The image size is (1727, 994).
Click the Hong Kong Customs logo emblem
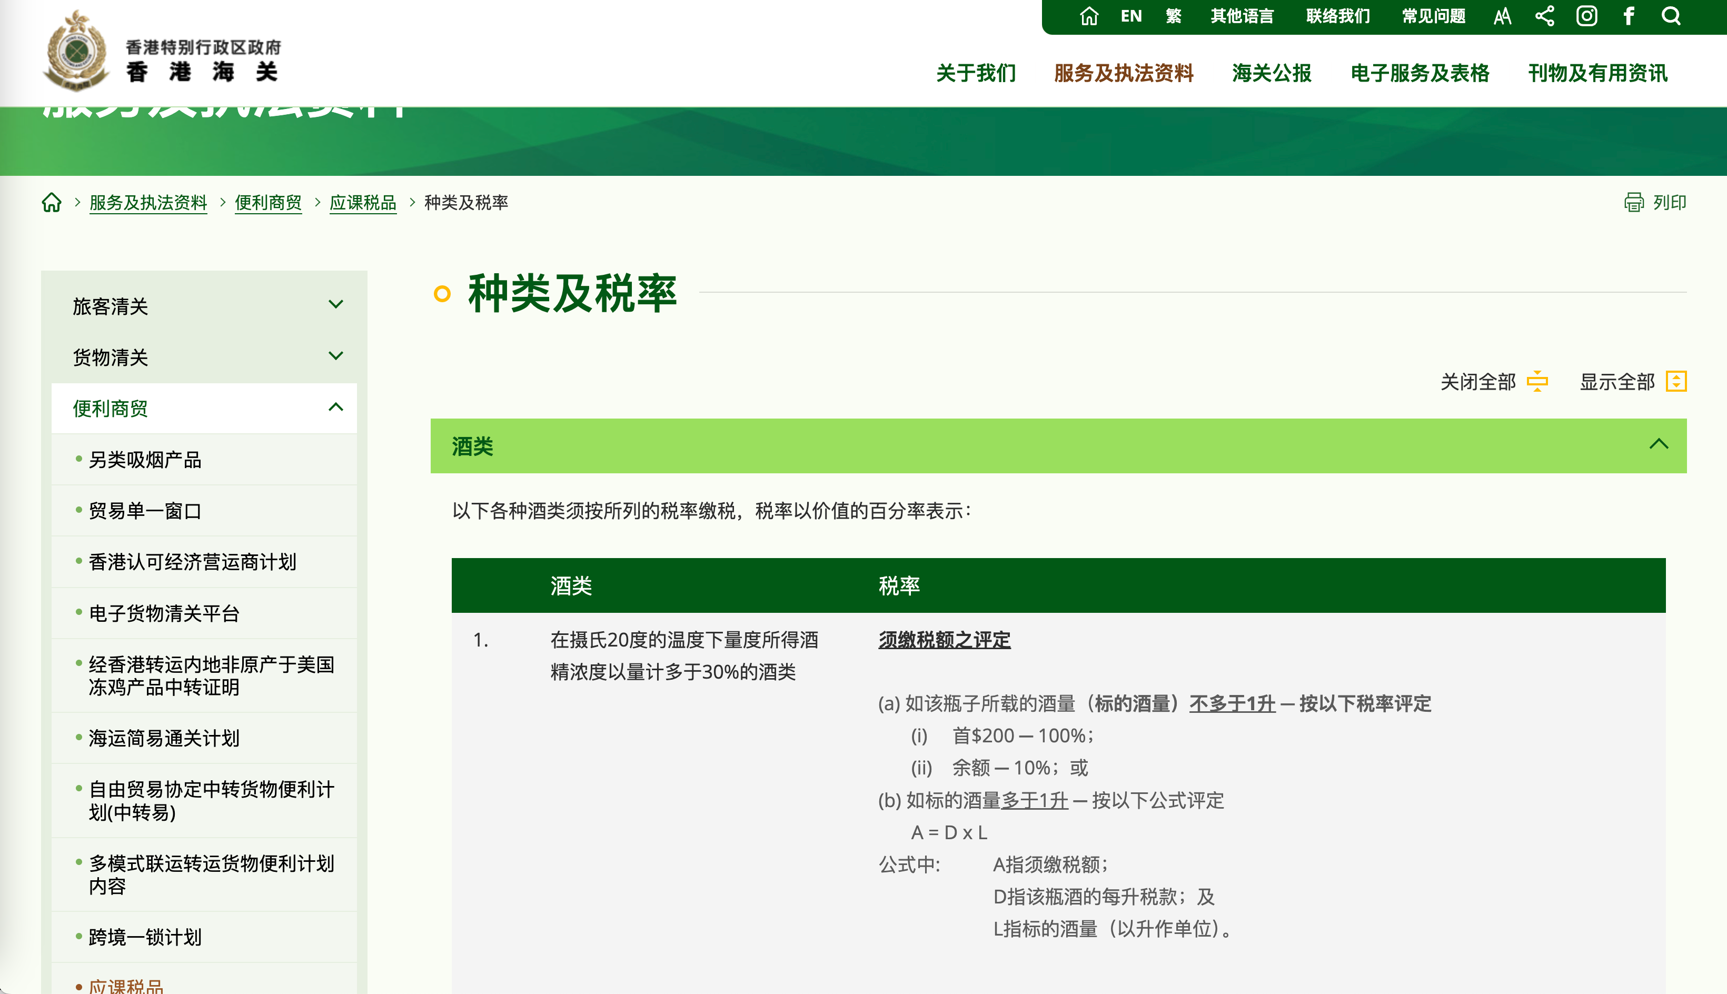click(76, 51)
